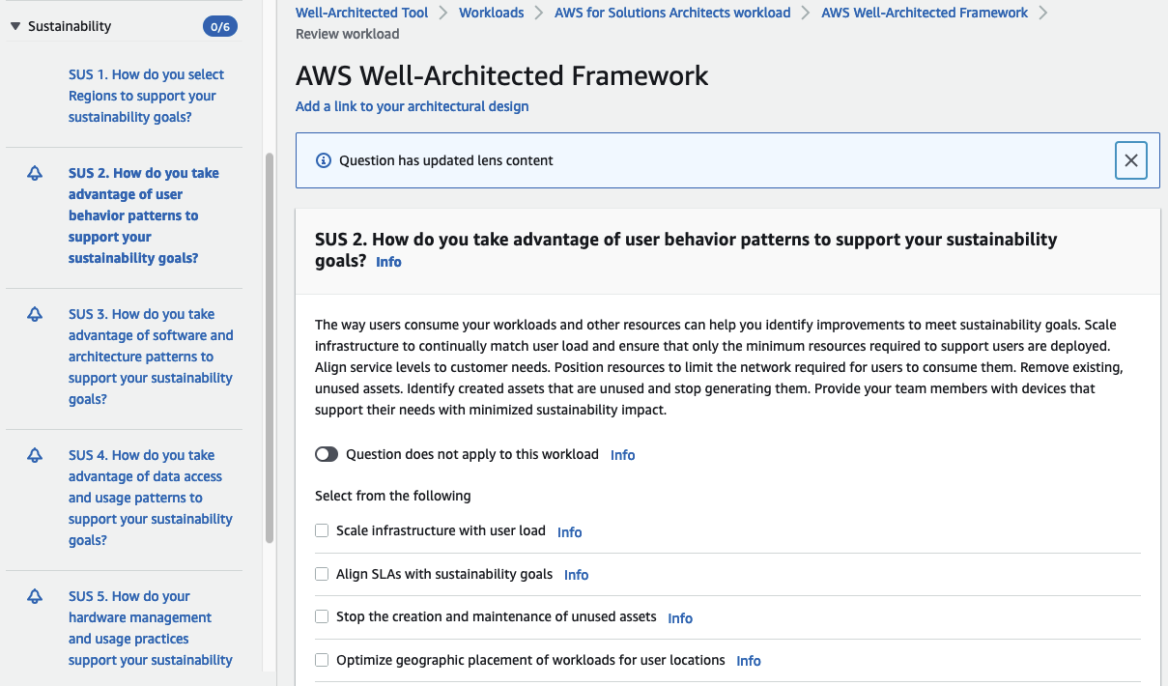Select SUS 5 hardware management question
Screen dimensions: 1168x686
pos(151,628)
